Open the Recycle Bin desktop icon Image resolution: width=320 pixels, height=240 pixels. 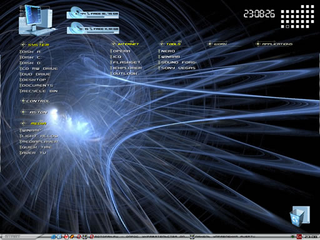pos(299,216)
